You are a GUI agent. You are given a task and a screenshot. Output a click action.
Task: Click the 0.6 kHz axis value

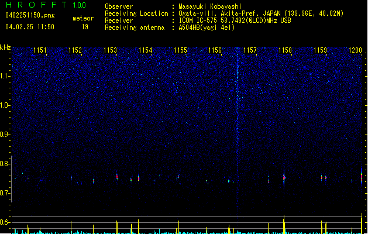pyautogui.click(x=5, y=222)
